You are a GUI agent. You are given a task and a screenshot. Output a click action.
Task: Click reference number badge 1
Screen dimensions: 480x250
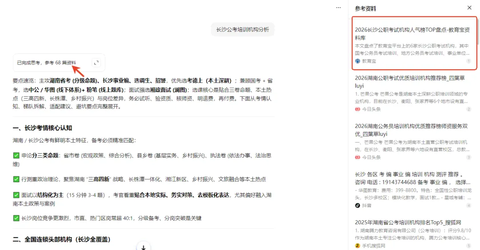click(x=469, y=61)
